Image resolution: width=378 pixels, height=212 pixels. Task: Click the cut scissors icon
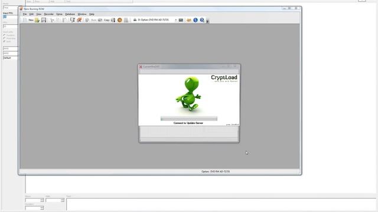click(52, 20)
